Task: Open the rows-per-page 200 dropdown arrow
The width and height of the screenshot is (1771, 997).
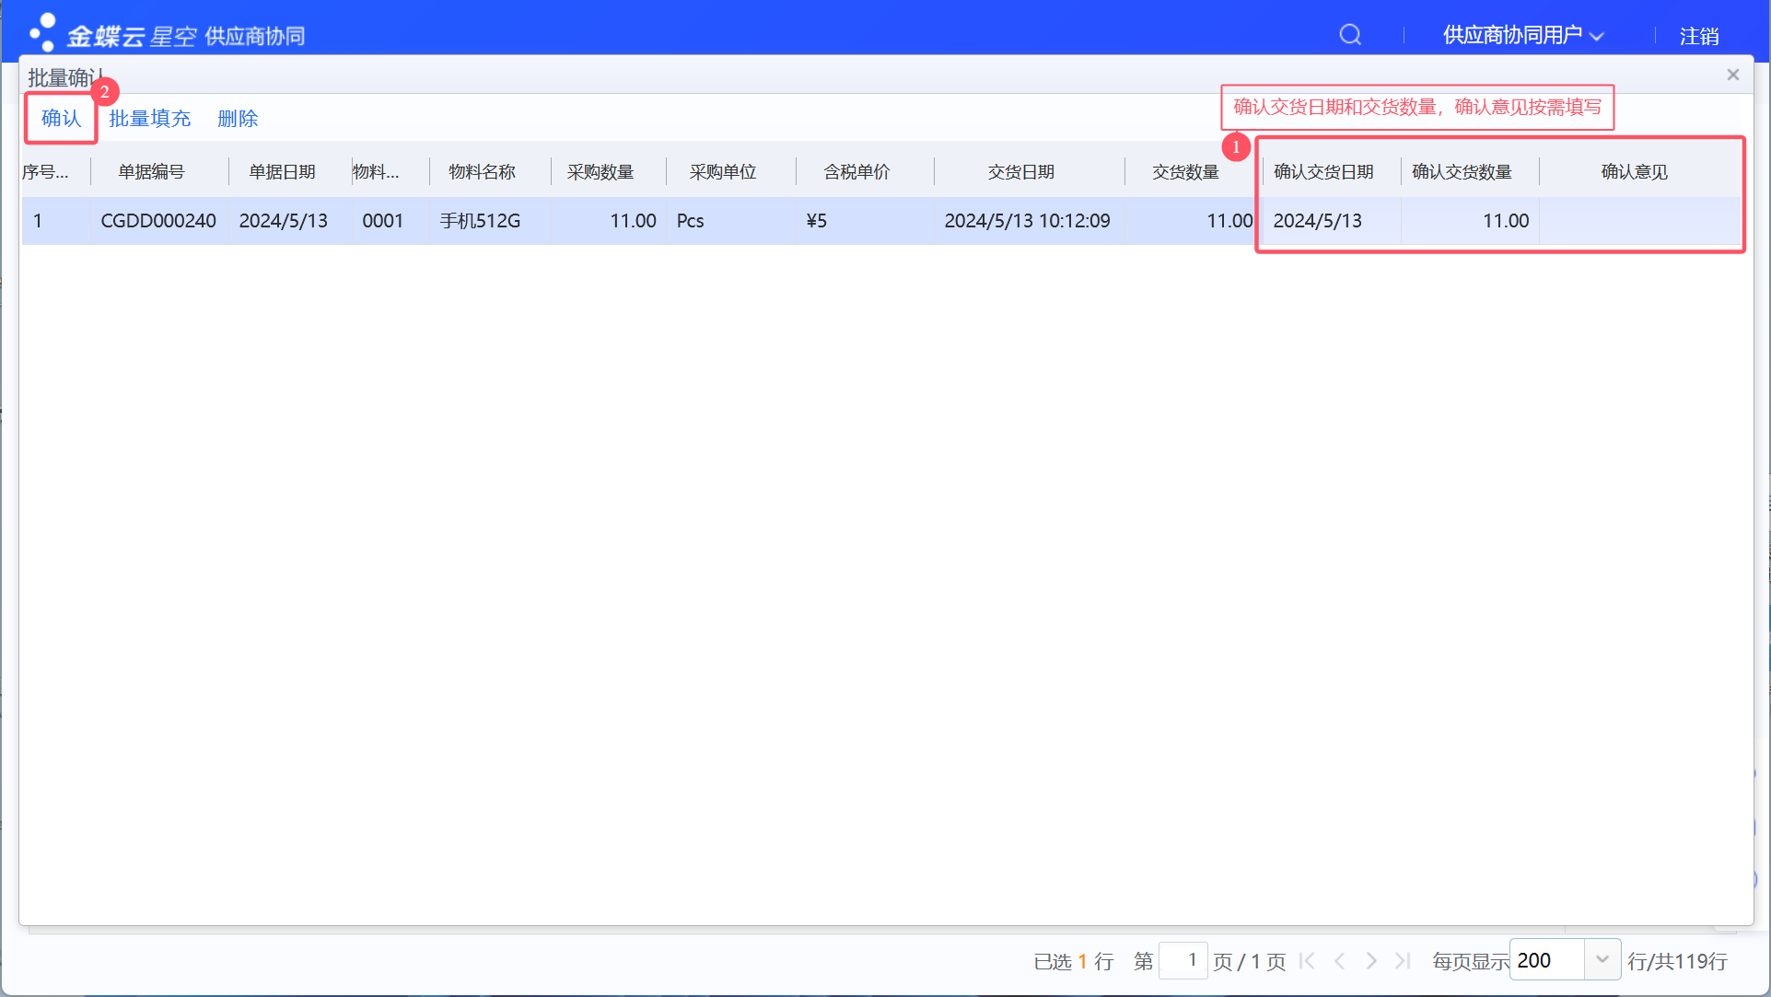Action: [1602, 960]
